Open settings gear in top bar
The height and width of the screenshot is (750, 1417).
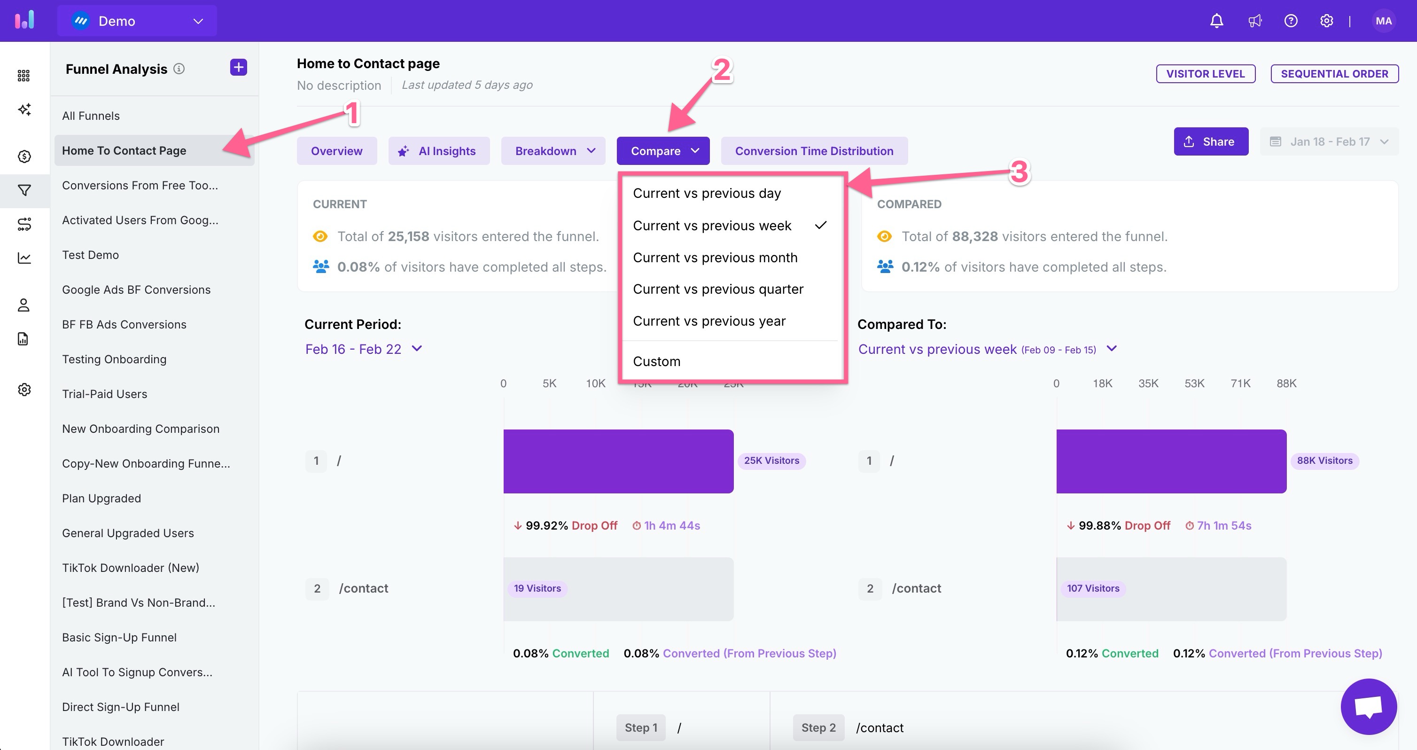pyautogui.click(x=1326, y=21)
